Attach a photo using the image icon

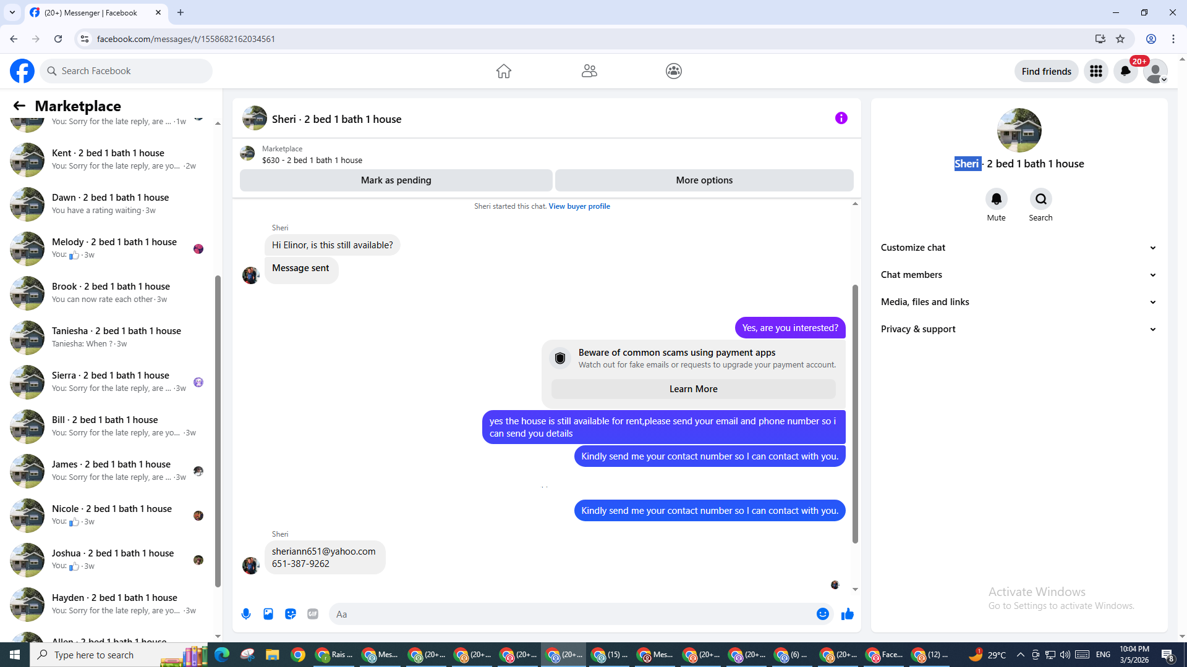(x=268, y=614)
